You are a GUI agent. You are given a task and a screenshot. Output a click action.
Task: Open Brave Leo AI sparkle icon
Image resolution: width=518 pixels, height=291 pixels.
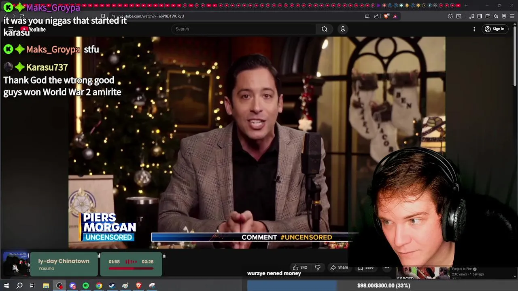coord(496,16)
